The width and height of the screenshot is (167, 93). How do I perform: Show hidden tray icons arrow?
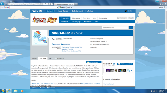point(149,91)
